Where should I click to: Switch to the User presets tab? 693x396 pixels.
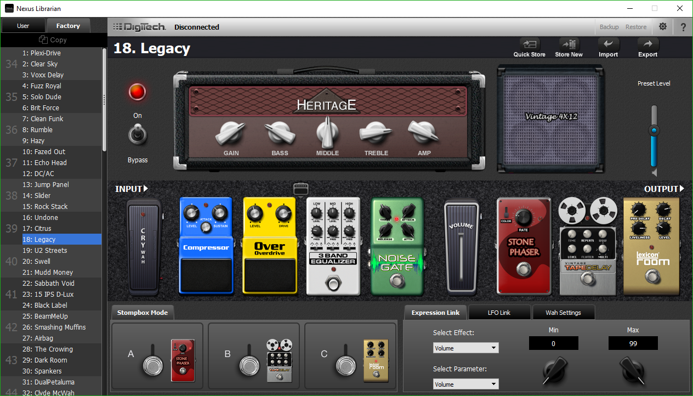point(23,26)
